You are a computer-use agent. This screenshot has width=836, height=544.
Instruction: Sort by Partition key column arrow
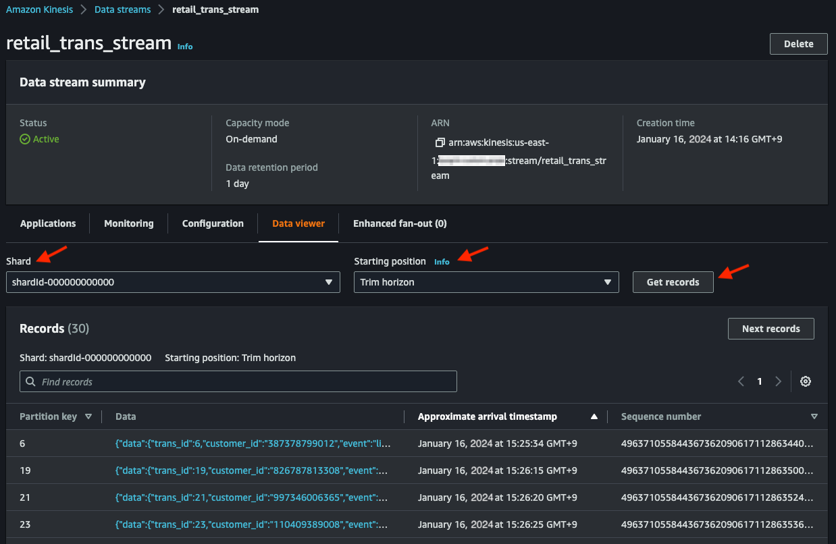pos(88,416)
